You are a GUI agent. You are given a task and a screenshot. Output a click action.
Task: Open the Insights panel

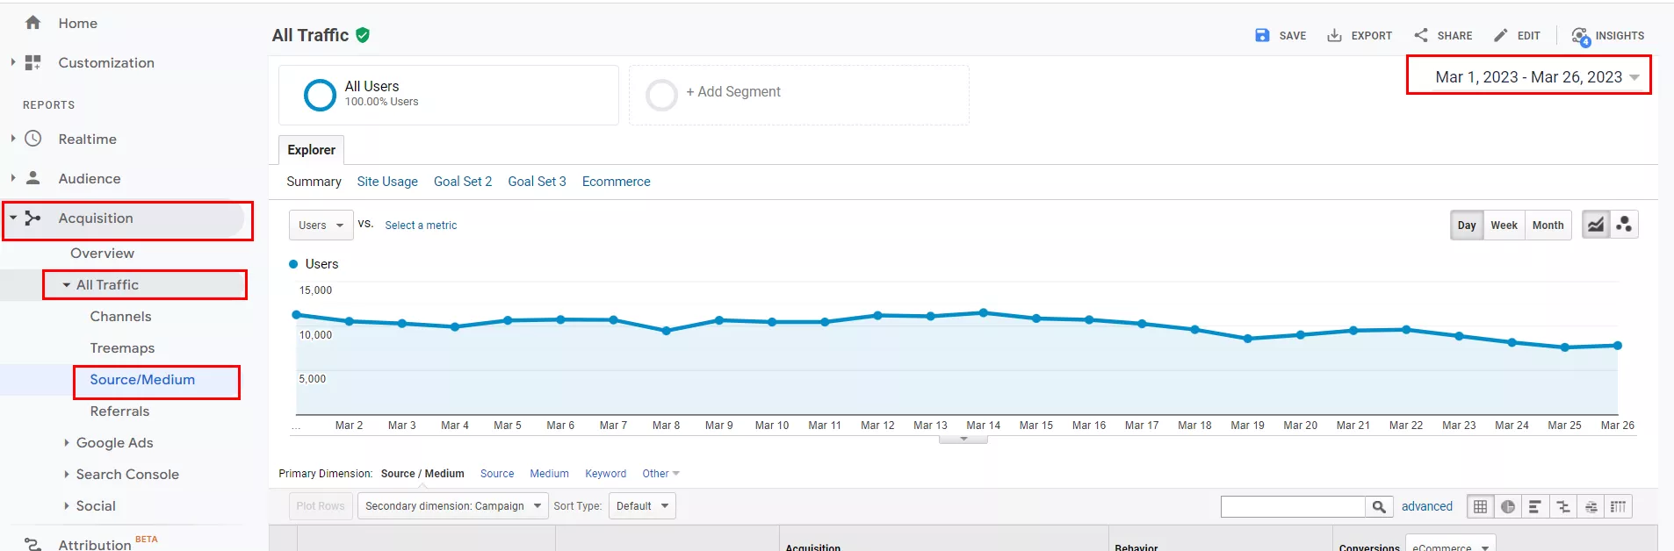1607,36
